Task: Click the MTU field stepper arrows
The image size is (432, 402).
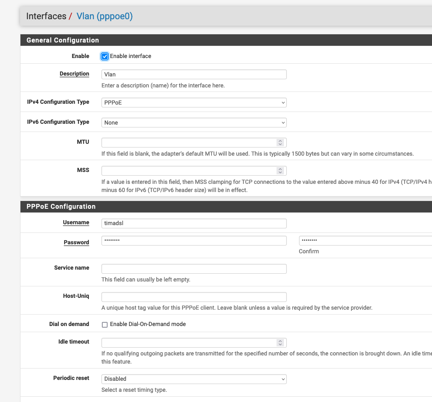Action: 280,143
